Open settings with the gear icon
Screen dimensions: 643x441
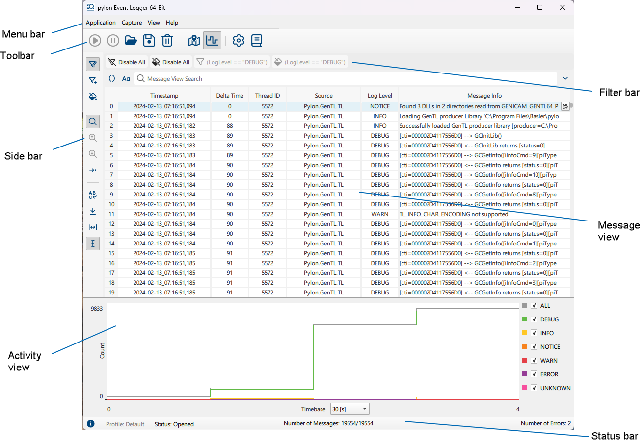coord(239,41)
